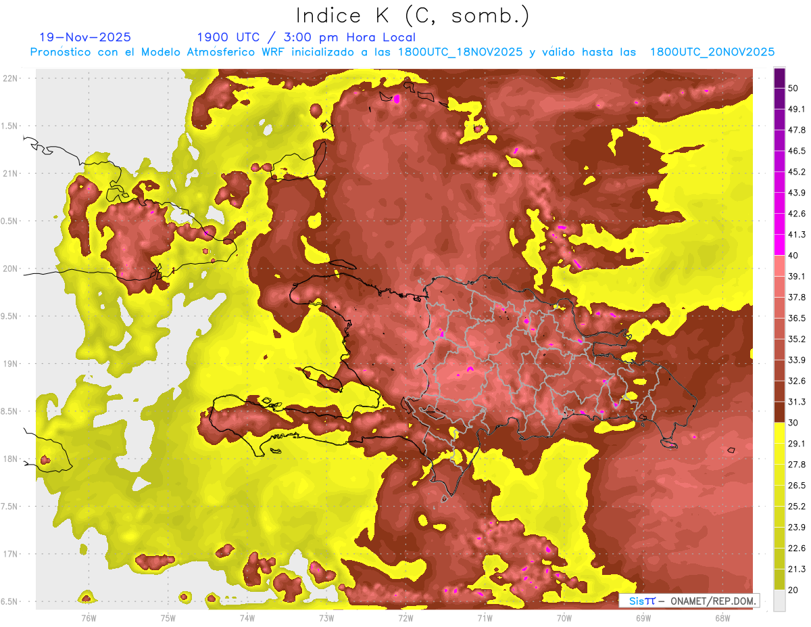The width and height of the screenshot is (811, 627).
Task: Click the '69W' longitude label
Action: click(643, 618)
